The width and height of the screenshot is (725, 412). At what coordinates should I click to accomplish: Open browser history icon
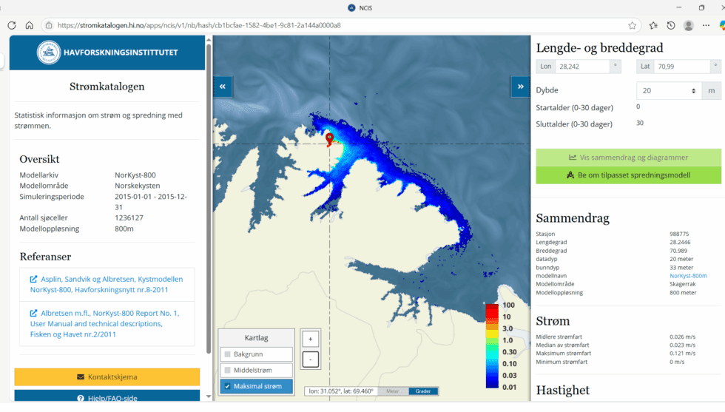click(x=670, y=25)
